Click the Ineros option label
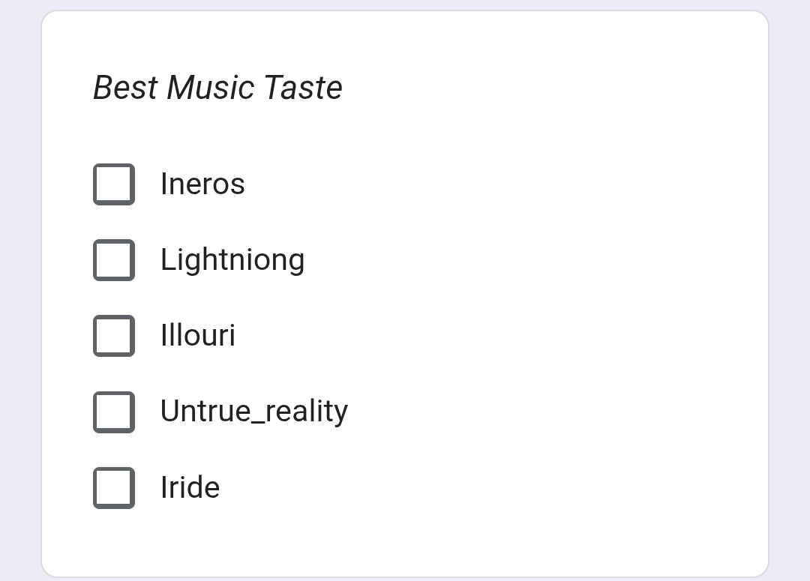This screenshot has width=810, height=581. coord(202,184)
